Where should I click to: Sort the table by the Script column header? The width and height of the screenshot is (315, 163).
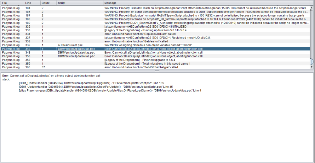coord(80,3)
